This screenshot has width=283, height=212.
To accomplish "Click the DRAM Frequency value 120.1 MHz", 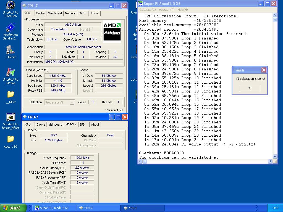I will tap(82, 158).
